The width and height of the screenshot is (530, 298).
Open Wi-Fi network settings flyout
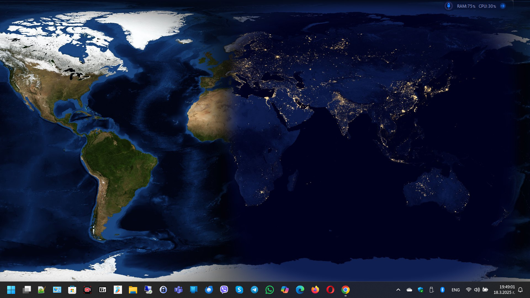[x=469, y=290]
